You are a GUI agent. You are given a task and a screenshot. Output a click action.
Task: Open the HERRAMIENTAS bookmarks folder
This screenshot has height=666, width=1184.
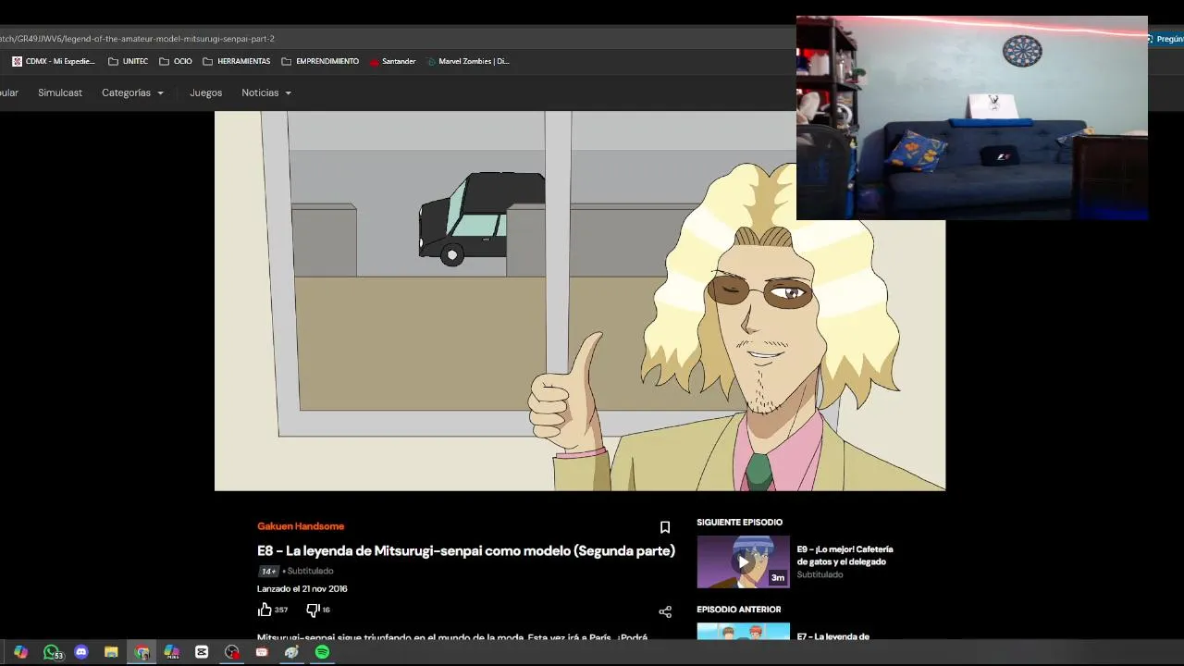[x=237, y=61]
